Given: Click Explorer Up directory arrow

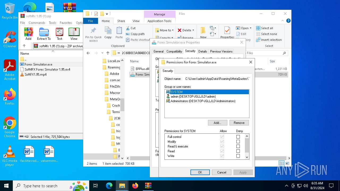Looking at the screenshot, I should click(x=108, y=53).
